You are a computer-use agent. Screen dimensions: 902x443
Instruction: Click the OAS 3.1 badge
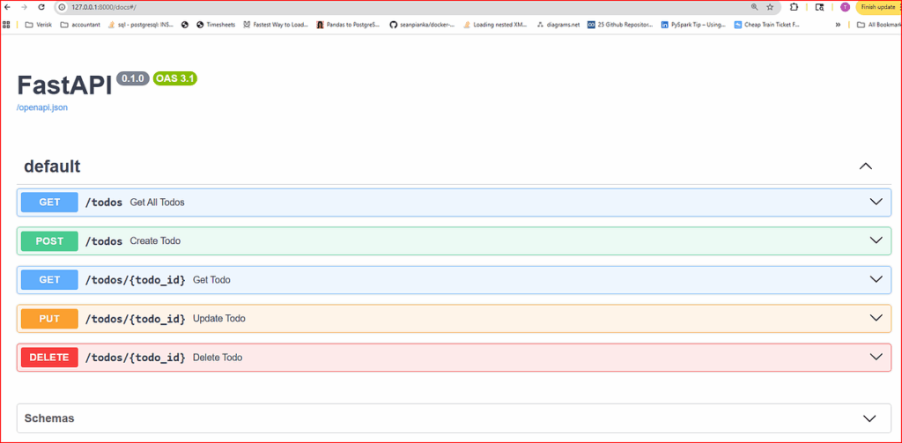coord(175,78)
